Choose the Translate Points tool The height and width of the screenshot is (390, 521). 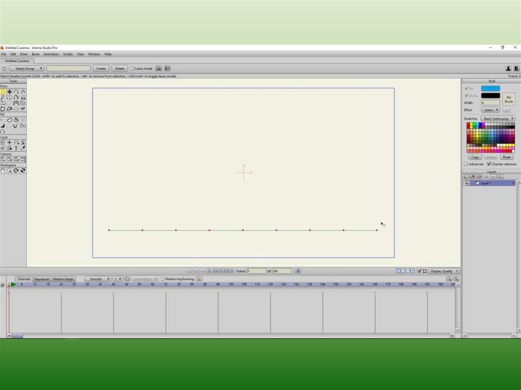[10, 92]
